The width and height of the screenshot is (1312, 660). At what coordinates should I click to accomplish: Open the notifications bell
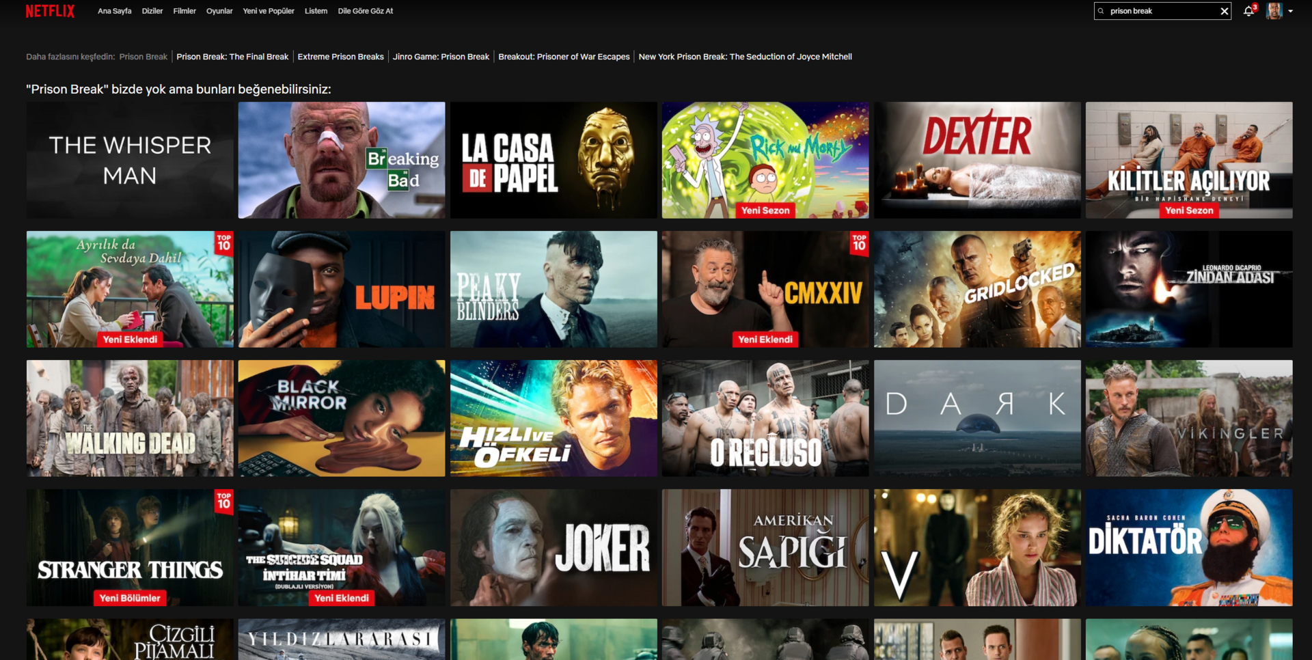[x=1248, y=11]
